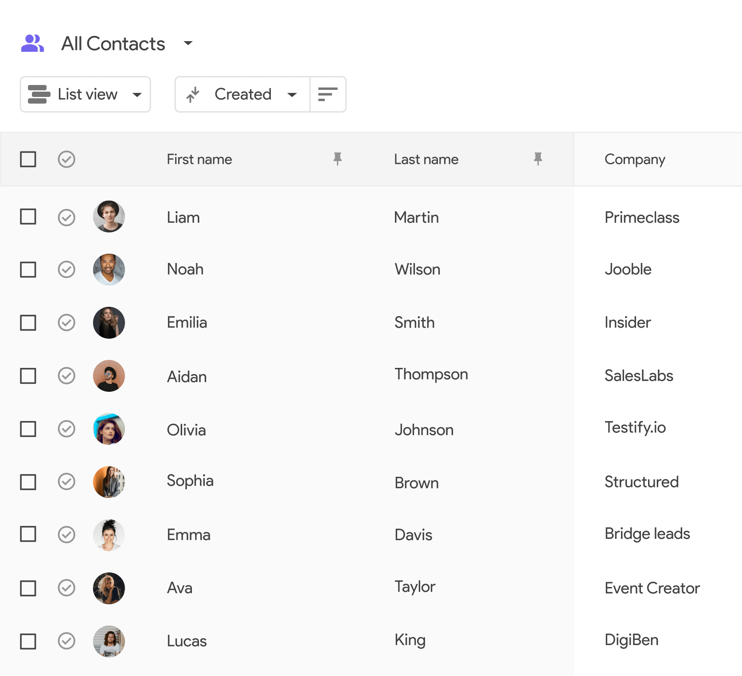
Task: Open Emilia Smith's avatar photo
Action: [109, 323]
